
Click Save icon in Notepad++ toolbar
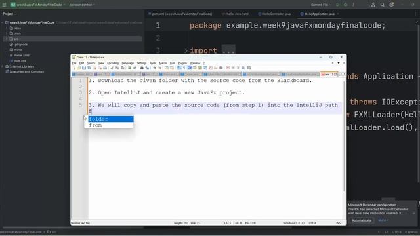(x=84, y=68)
